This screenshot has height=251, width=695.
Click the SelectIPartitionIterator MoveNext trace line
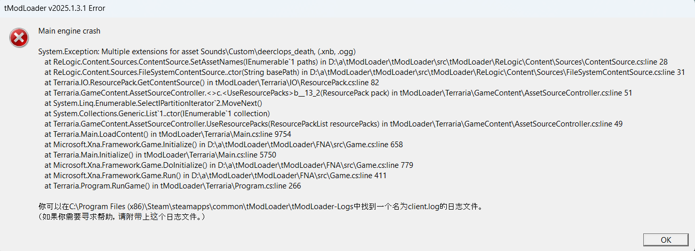[157, 103]
